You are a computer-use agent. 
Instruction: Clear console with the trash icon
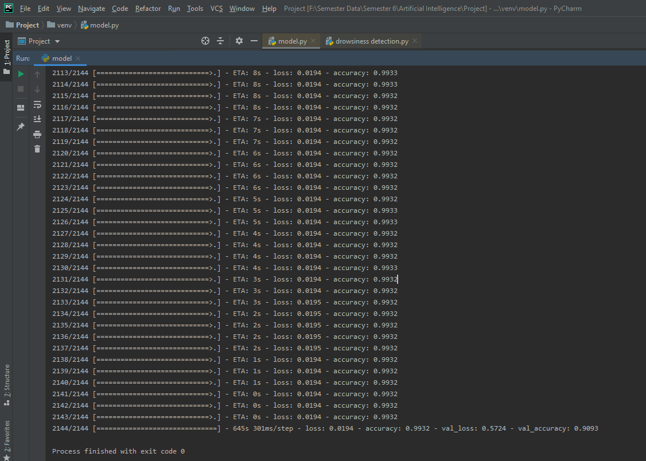[x=37, y=149]
